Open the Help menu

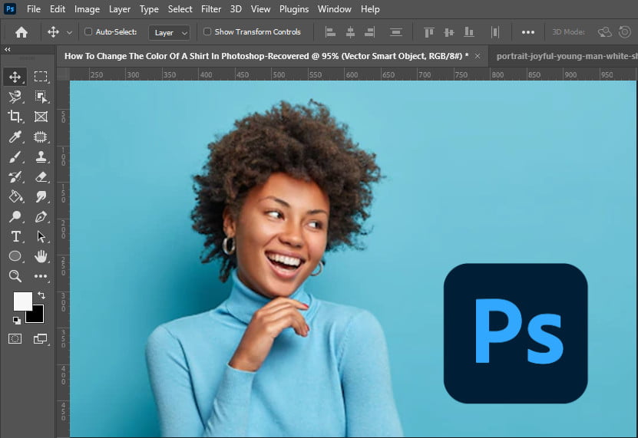(x=370, y=9)
